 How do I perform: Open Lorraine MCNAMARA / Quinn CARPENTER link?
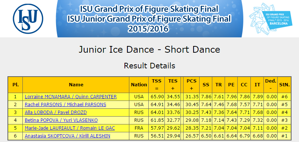point(71,97)
